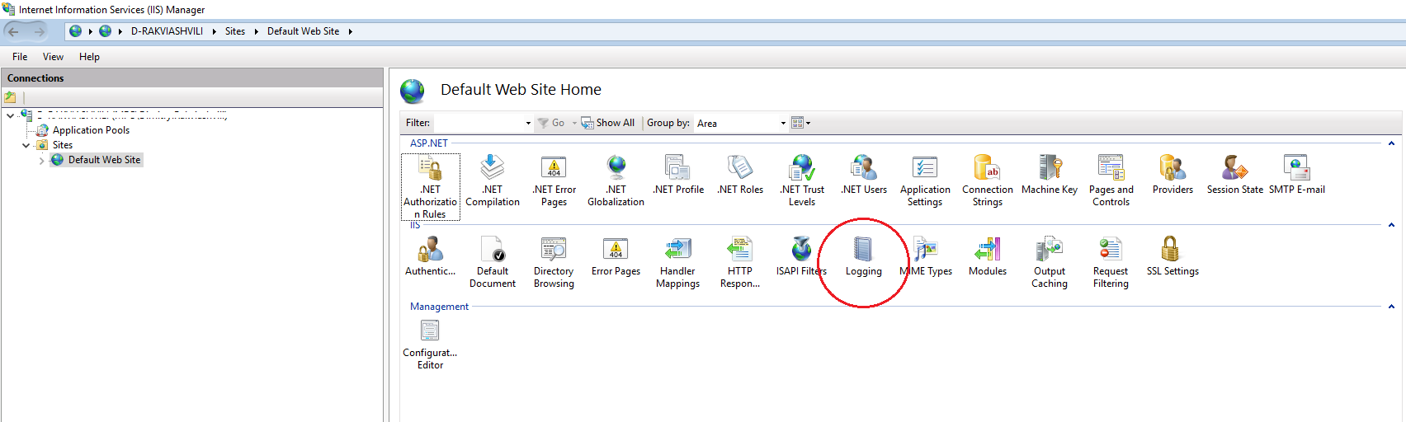Screen dimensions: 1406x422
Task: Open Providers feature
Action: tap(1172, 175)
